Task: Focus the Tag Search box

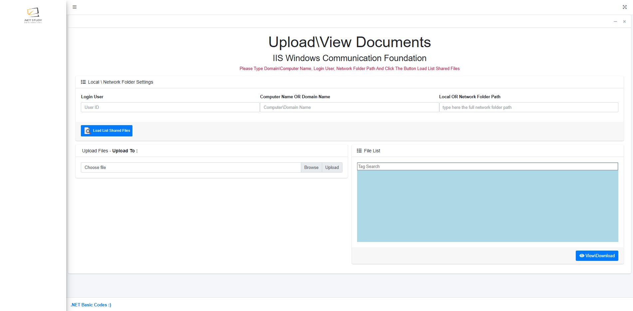Action: pyautogui.click(x=487, y=167)
